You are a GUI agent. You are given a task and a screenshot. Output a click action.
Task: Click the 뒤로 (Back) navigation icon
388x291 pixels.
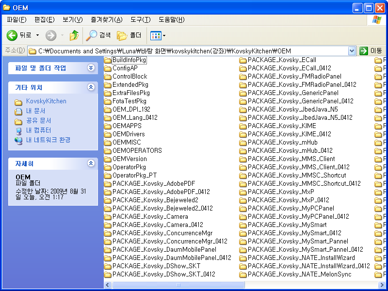tap(11, 35)
